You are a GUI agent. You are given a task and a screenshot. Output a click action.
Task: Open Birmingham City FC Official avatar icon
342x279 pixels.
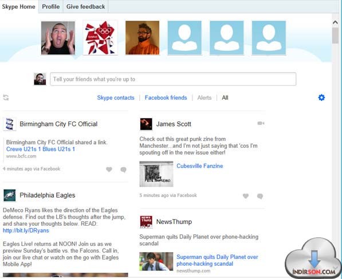(10, 124)
